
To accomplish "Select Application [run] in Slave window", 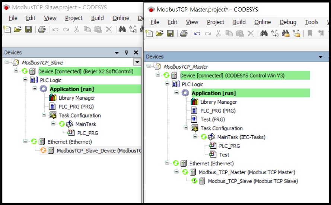I will [x=72, y=89].
